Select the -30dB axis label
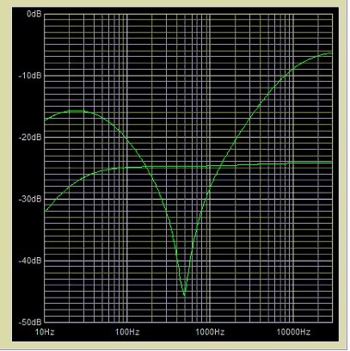The height and width of the screenshot is (351, 350). [30, 199]
